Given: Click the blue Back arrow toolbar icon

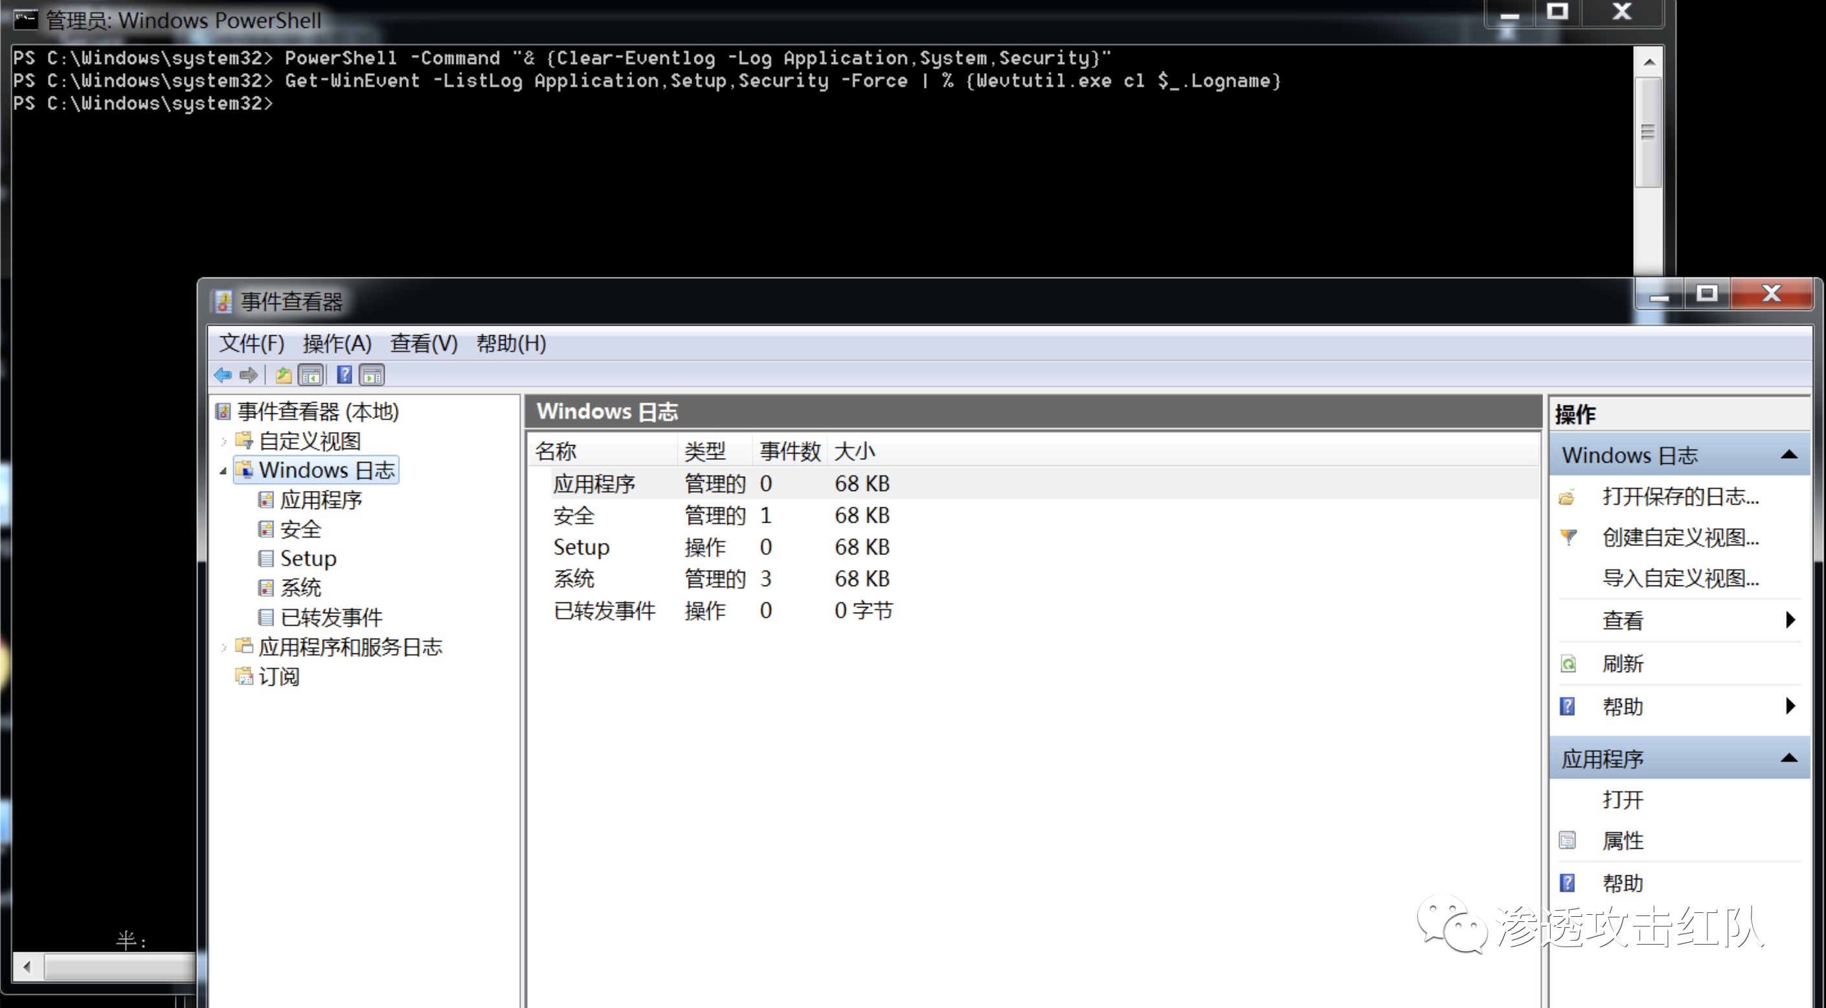Looking at the screenshot, I should click(x=223, y=375).
